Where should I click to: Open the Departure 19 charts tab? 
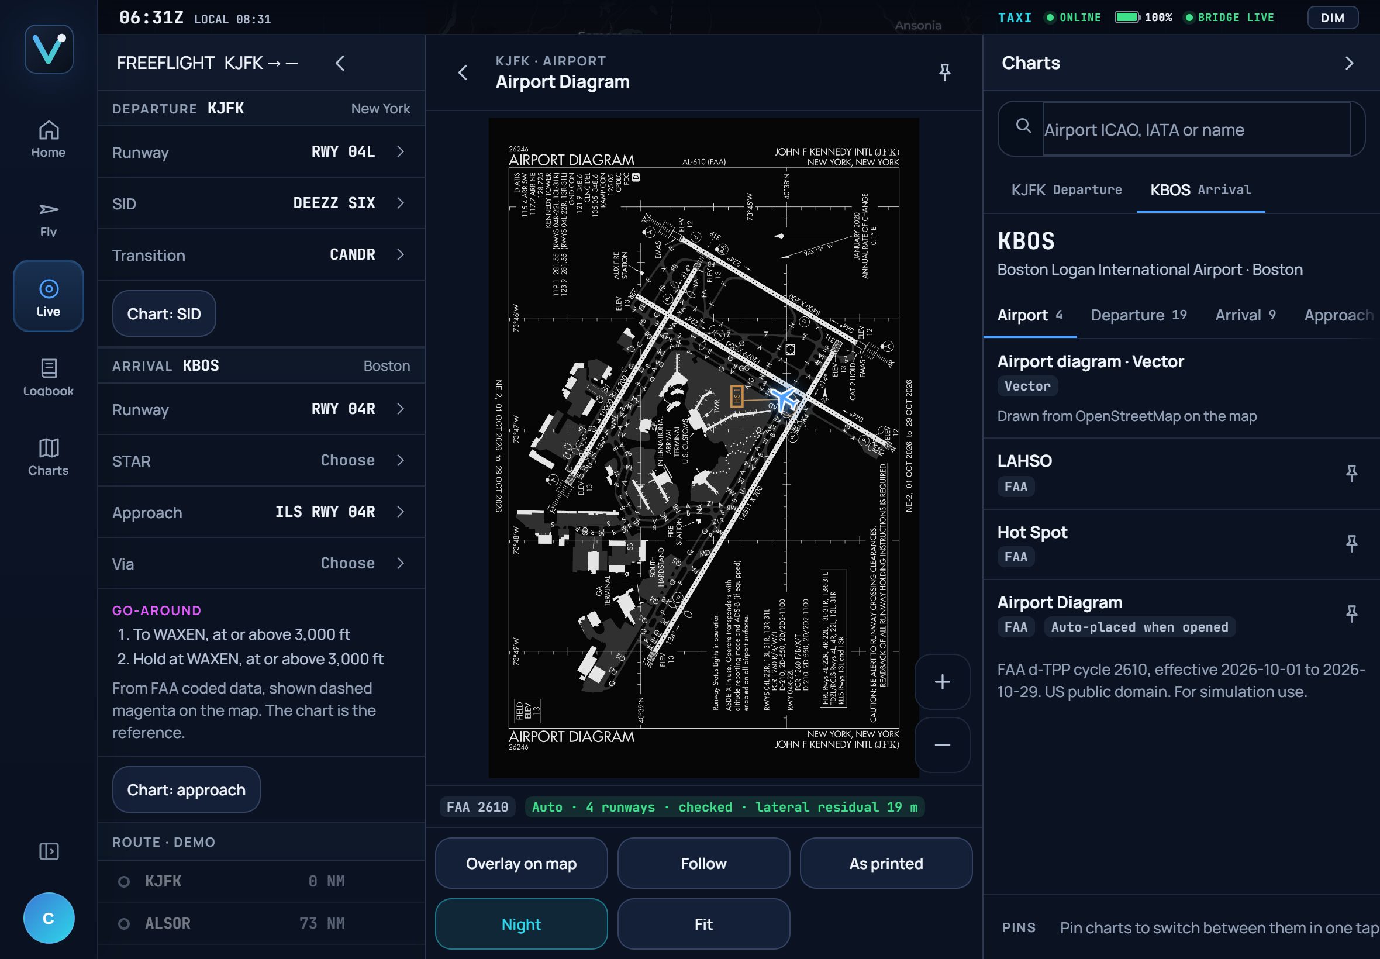pos(1138,315)
